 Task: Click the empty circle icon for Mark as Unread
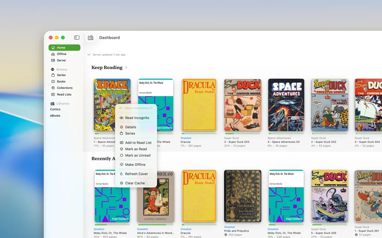pos(121,155)
